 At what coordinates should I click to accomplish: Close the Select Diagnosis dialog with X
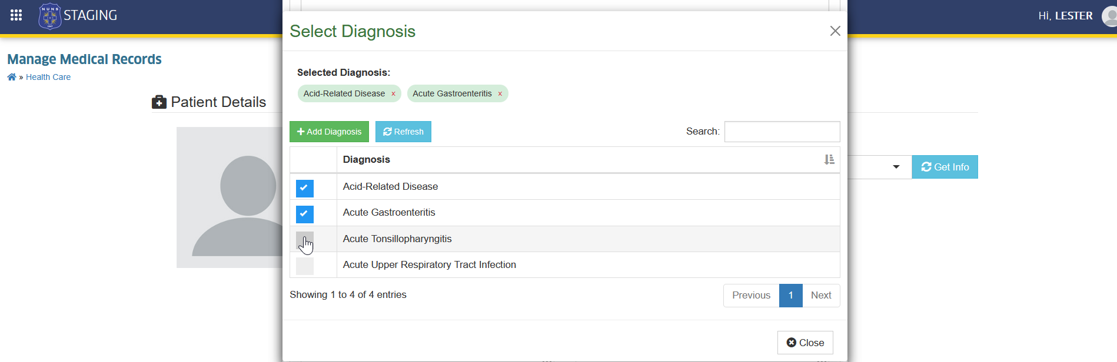835,31
